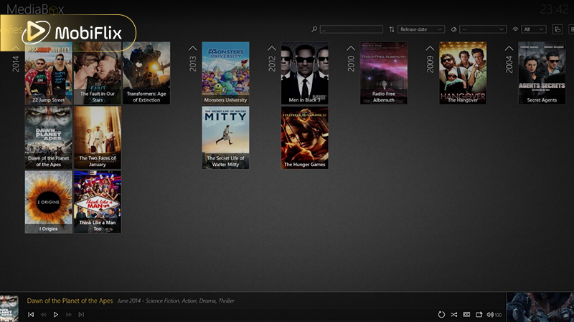Collapse the 2012 year group
The image size is (574, 322).
click(272, 48)
